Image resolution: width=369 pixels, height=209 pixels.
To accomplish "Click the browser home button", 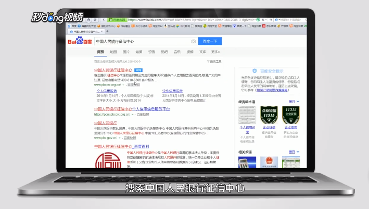I will pyautogui.click(x=88, y=20).
